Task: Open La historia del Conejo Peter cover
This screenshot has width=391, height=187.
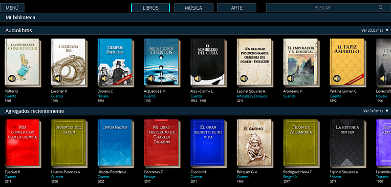Action: click(x=22, y=62)
